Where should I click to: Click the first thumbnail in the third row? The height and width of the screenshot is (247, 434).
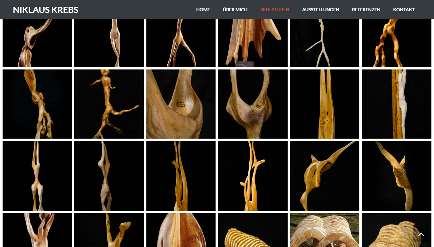pyautogui.click(x=37, y=176)
